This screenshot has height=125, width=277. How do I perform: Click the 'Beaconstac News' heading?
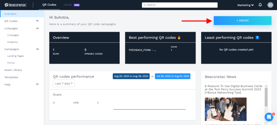220,77
